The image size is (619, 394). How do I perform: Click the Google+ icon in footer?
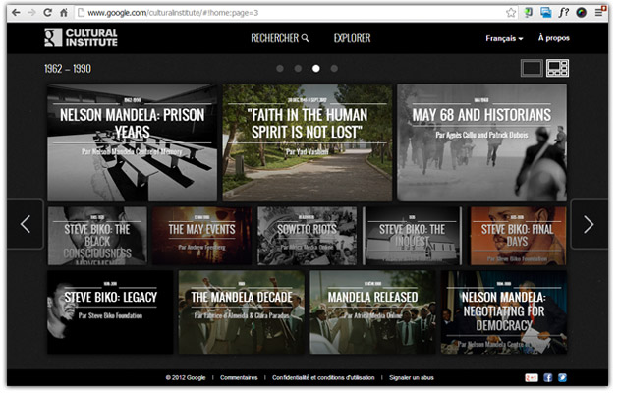532,377
